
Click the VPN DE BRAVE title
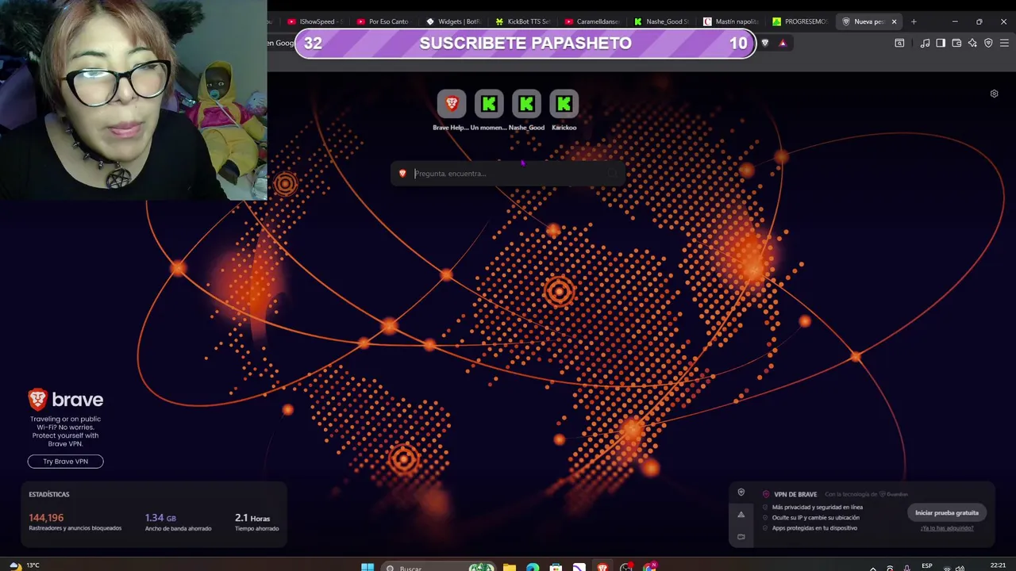pyautogui.click(x=795, y=494)
